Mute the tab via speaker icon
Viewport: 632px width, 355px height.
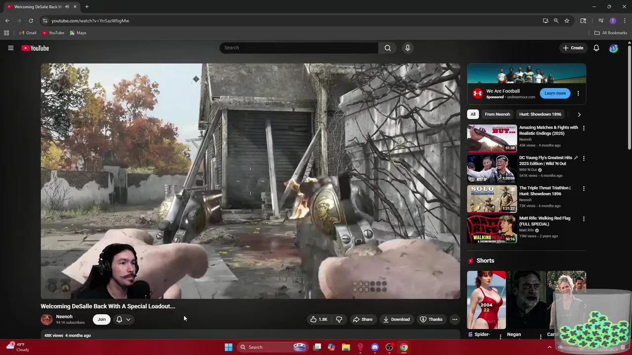point(67,7)
